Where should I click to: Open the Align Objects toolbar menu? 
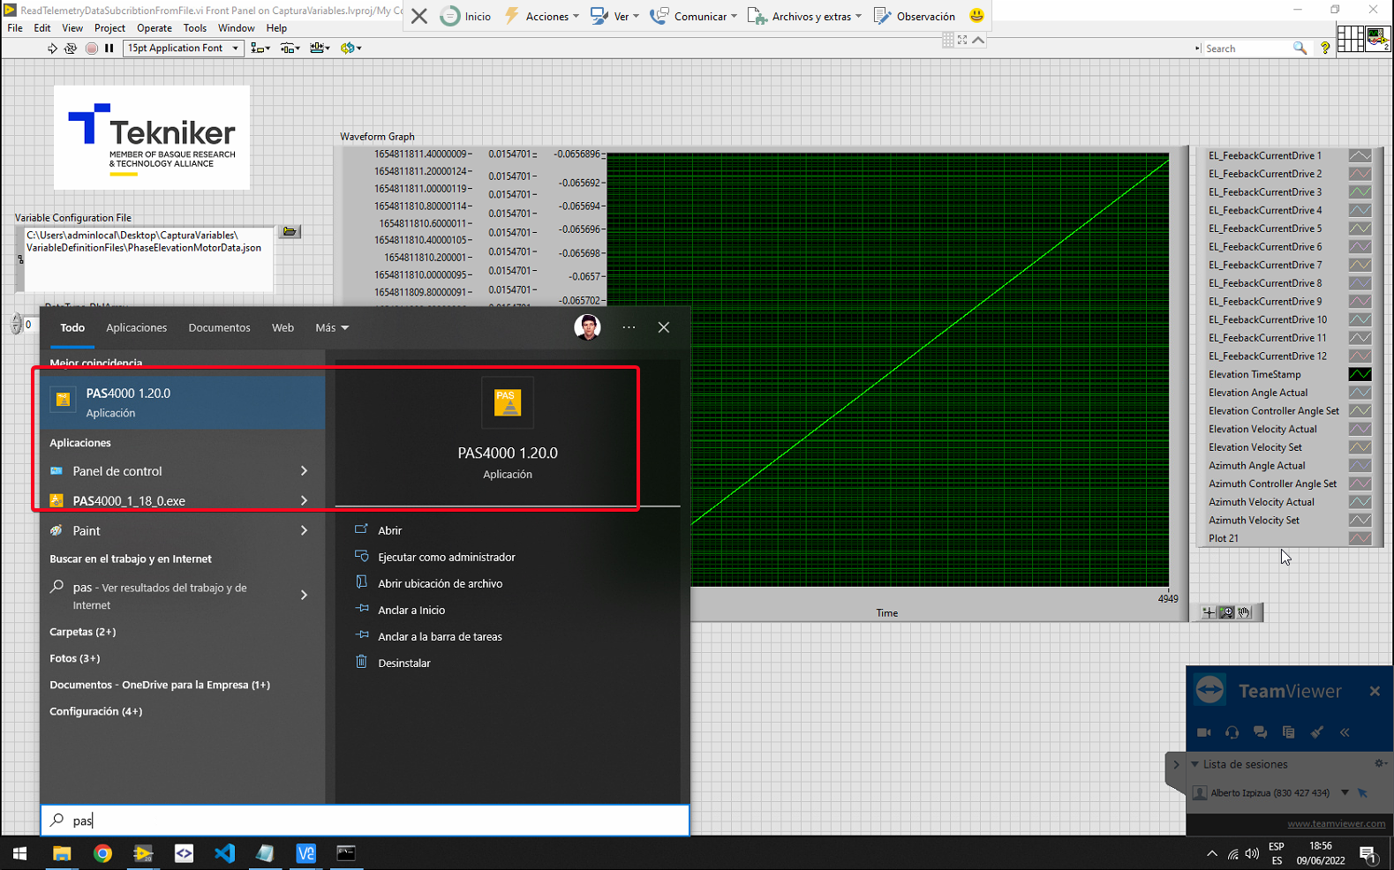tap(260, 49)
